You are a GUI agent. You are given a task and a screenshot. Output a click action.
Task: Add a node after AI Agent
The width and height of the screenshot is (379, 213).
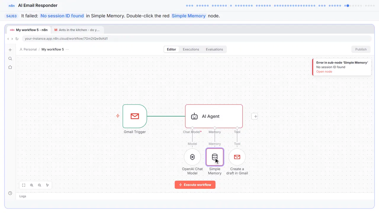[255, 116]
